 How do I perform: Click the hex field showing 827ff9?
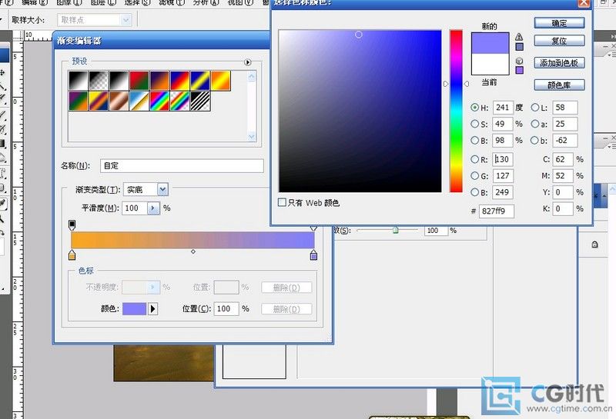click(x=497, y=211)
